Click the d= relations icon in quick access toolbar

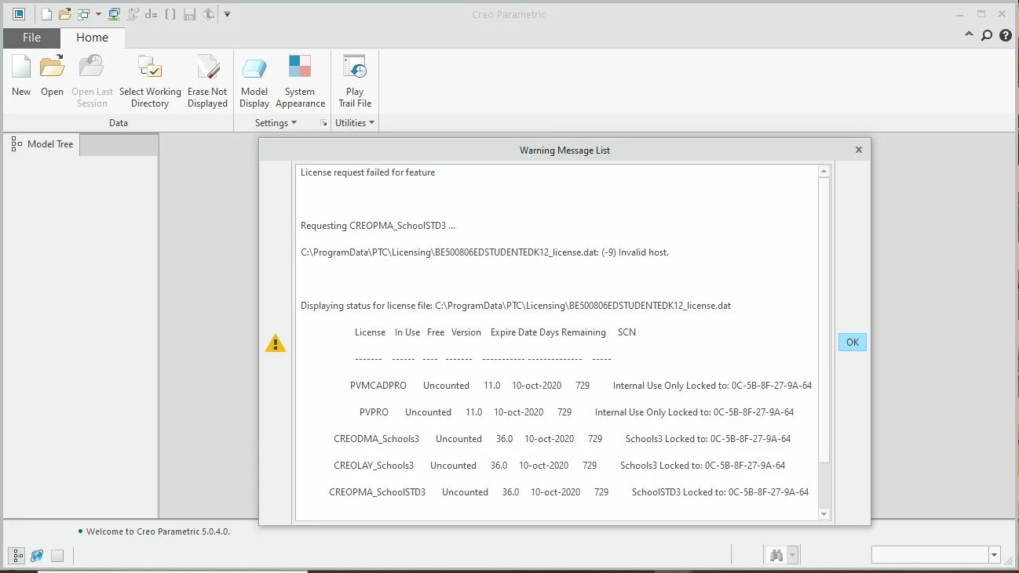152,14
